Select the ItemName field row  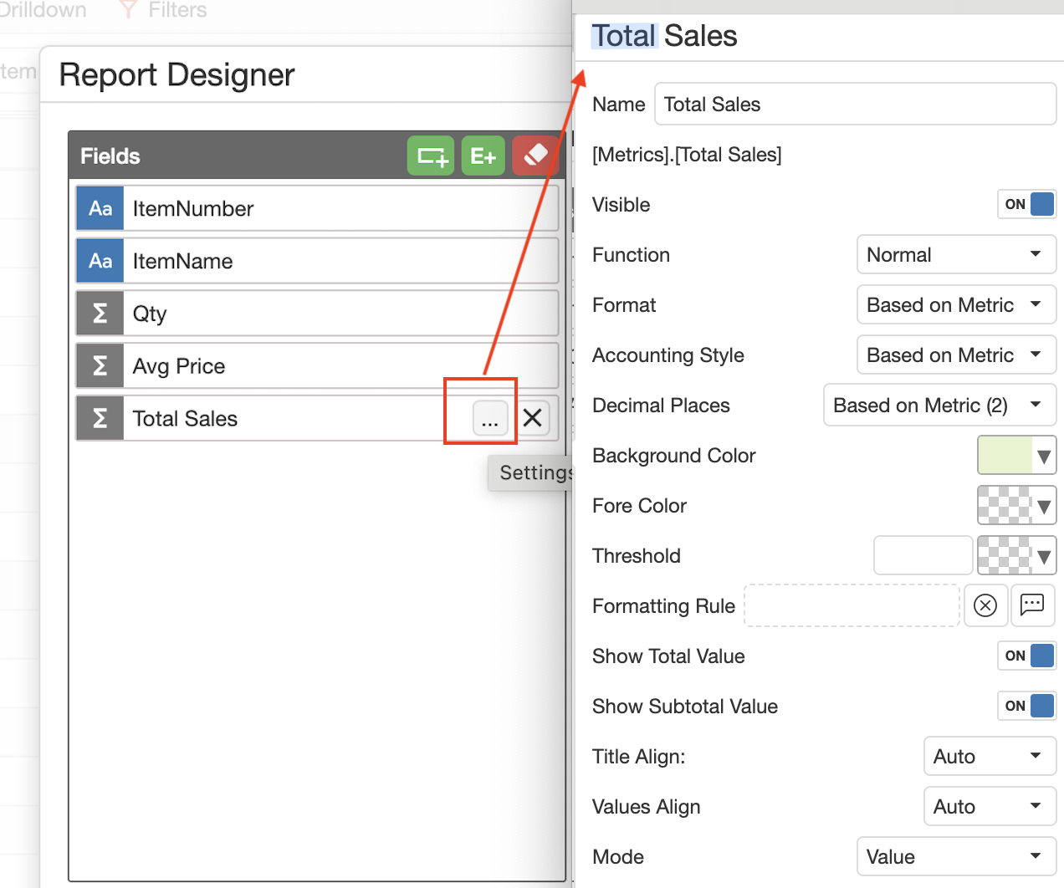coord(317,261)
